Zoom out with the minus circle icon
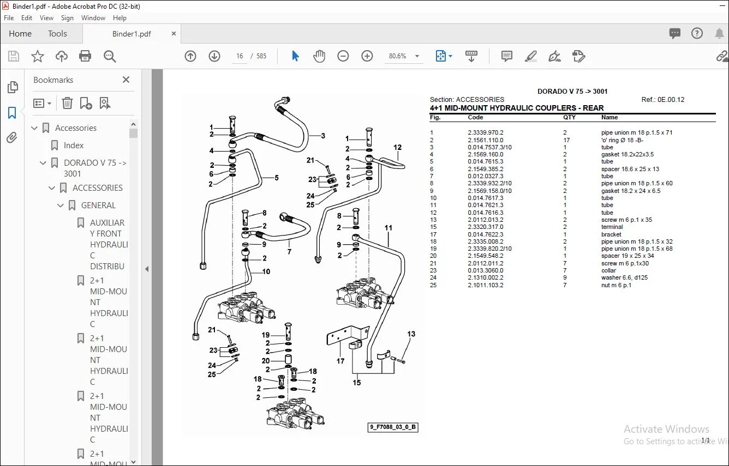The height and width of the screenshot is (466, 729). coord(343,56)
